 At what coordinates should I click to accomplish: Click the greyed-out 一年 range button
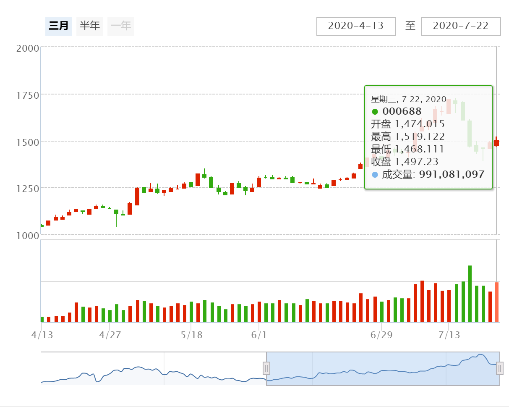pyautogui.click(x=121, y=26)
